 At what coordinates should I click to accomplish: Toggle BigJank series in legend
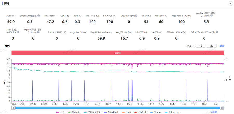pyautogui.click(x=140, y=112)
